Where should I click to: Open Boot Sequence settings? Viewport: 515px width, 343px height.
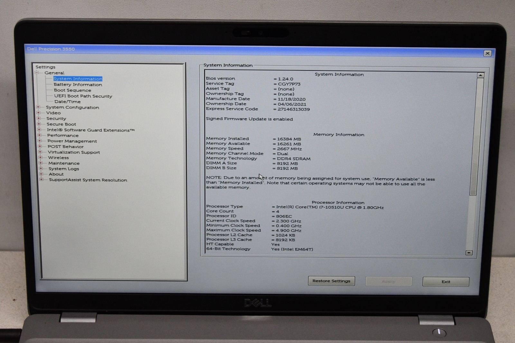coord(72,90)
